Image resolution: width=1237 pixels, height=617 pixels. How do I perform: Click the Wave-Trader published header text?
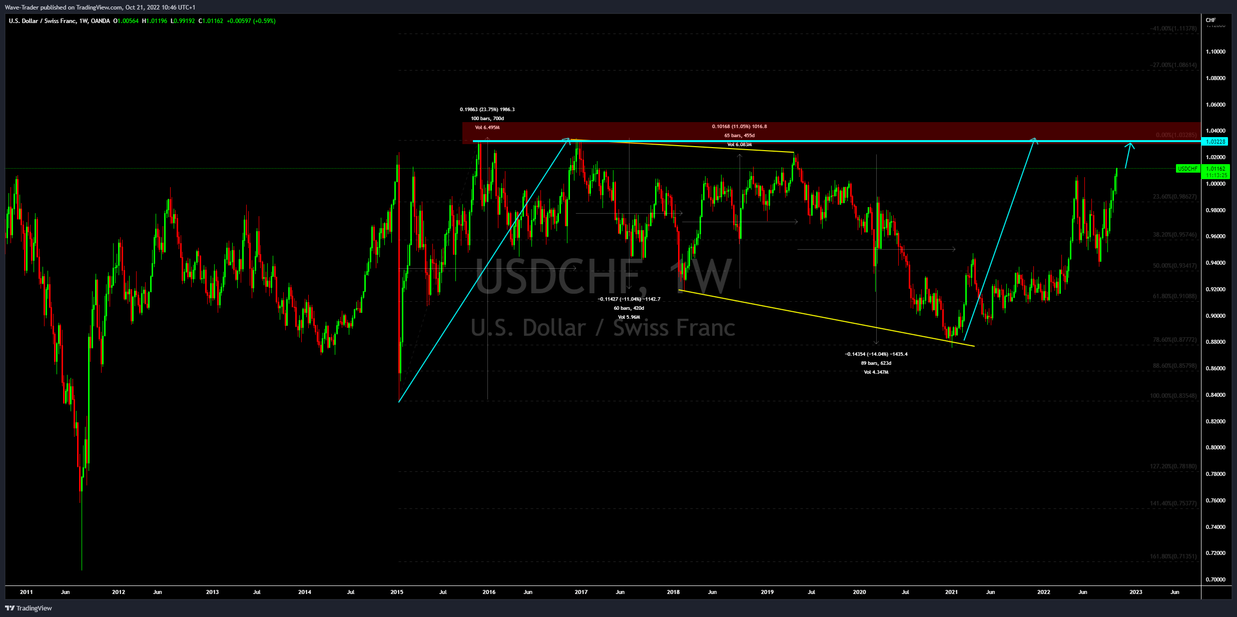[x=100, y=8]
